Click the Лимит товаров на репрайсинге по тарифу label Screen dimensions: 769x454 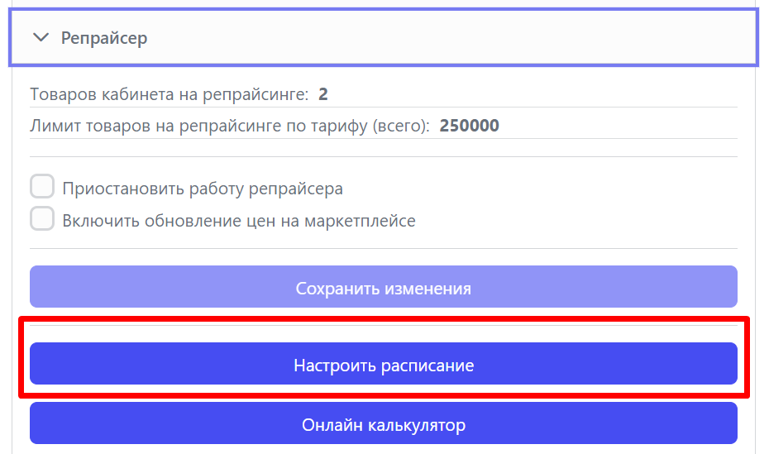(x=230, y=126)
